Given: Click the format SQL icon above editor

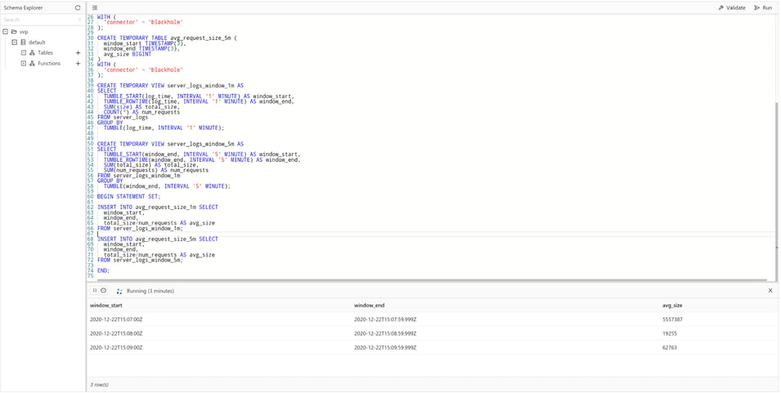Looking at the screenshot, I should tap(95, 7).
